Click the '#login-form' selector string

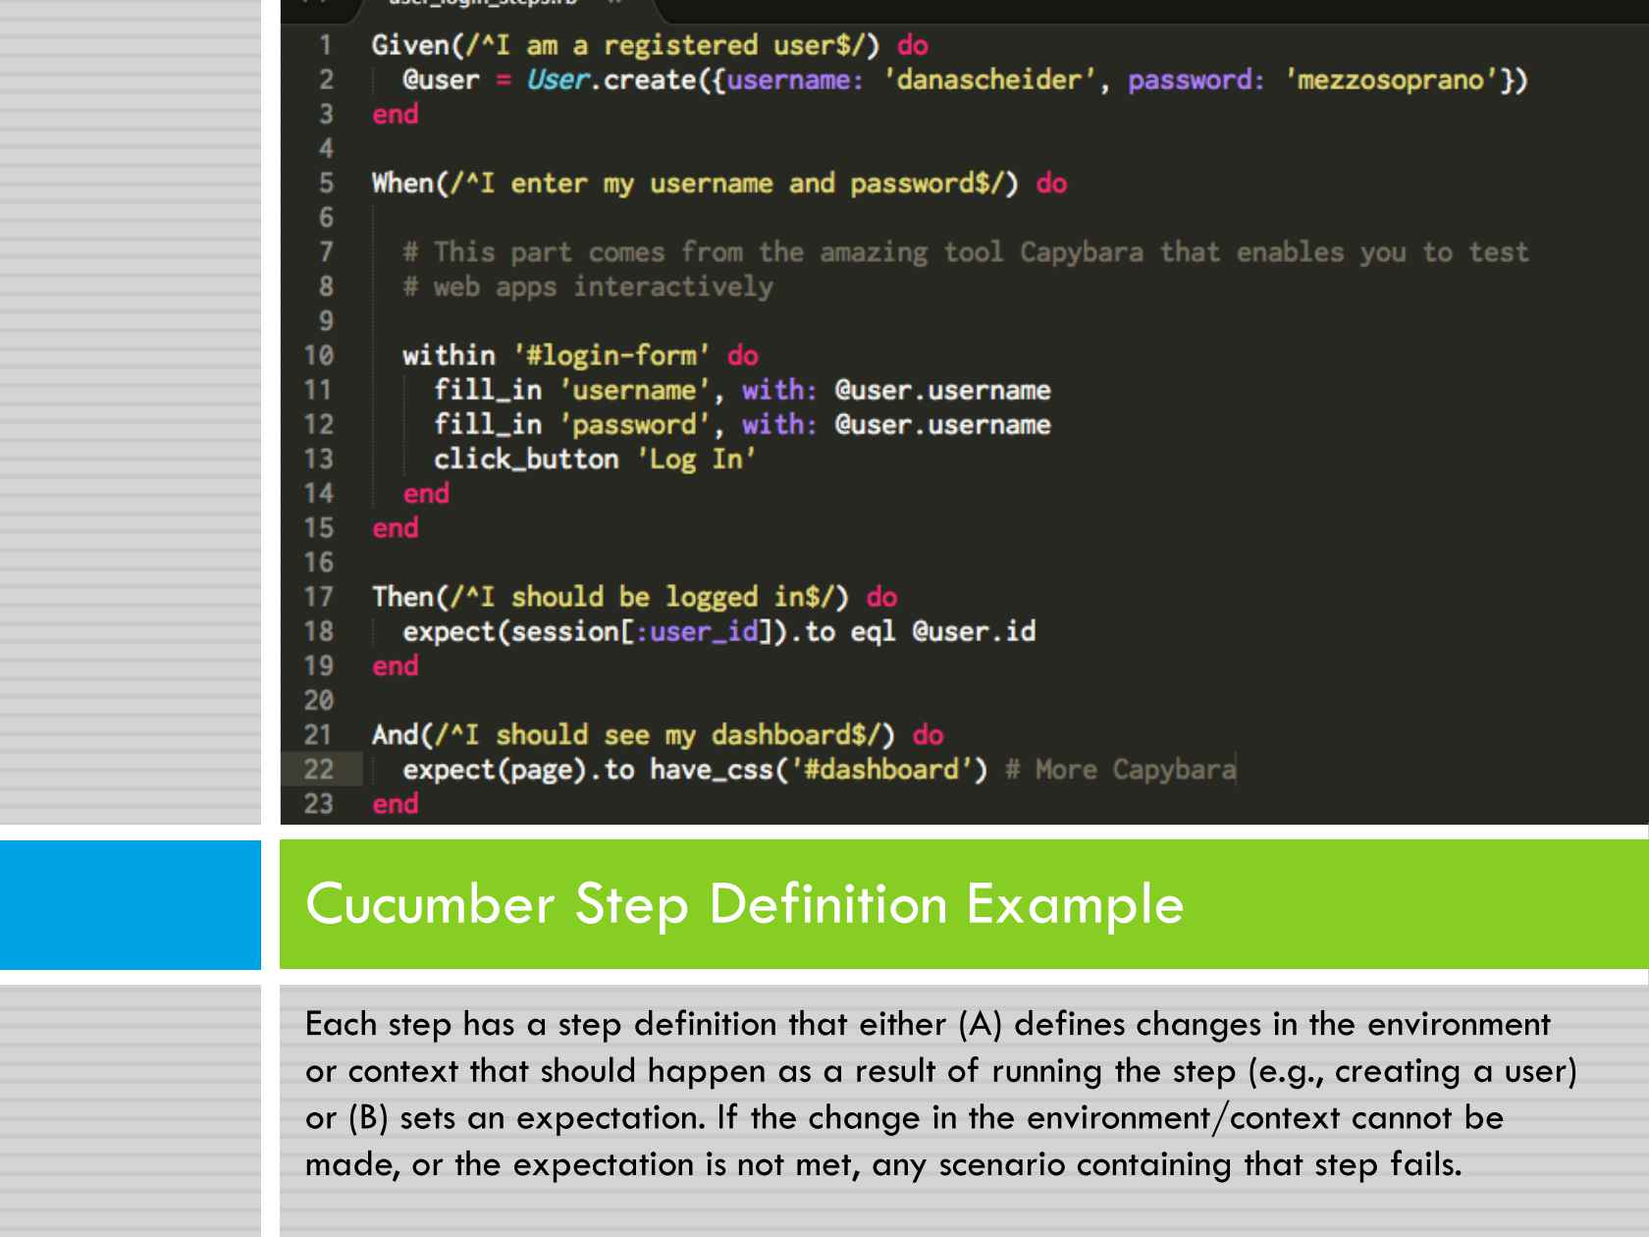(612, 355)
